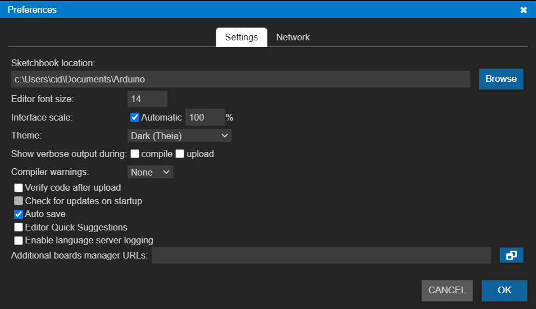Select the Settings tab
The width and height of the screenshot is (536, 309).
pyautogui.click(x=242, y=37)
